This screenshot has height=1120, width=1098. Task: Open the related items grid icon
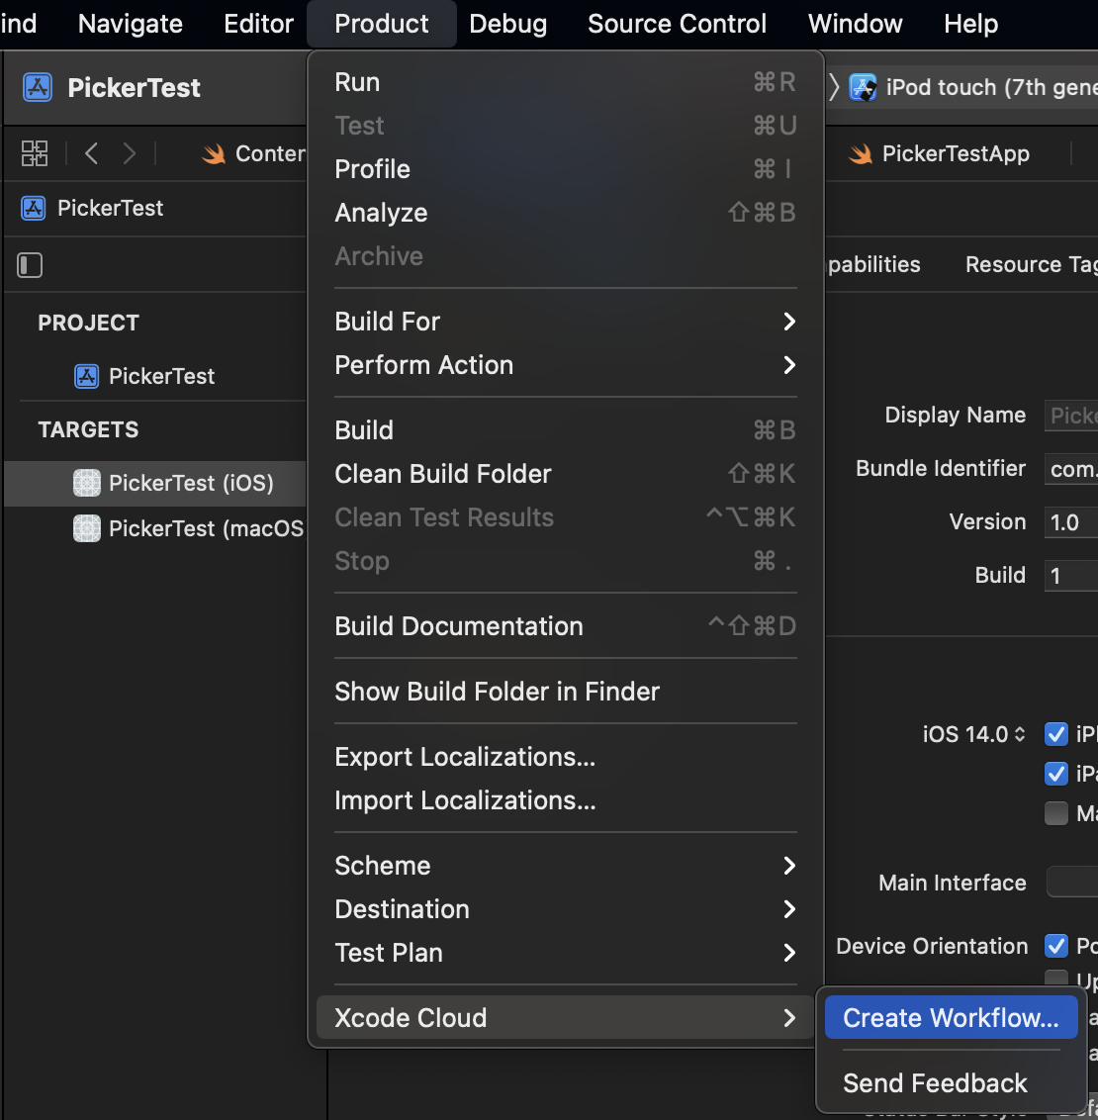click(35, 153)
